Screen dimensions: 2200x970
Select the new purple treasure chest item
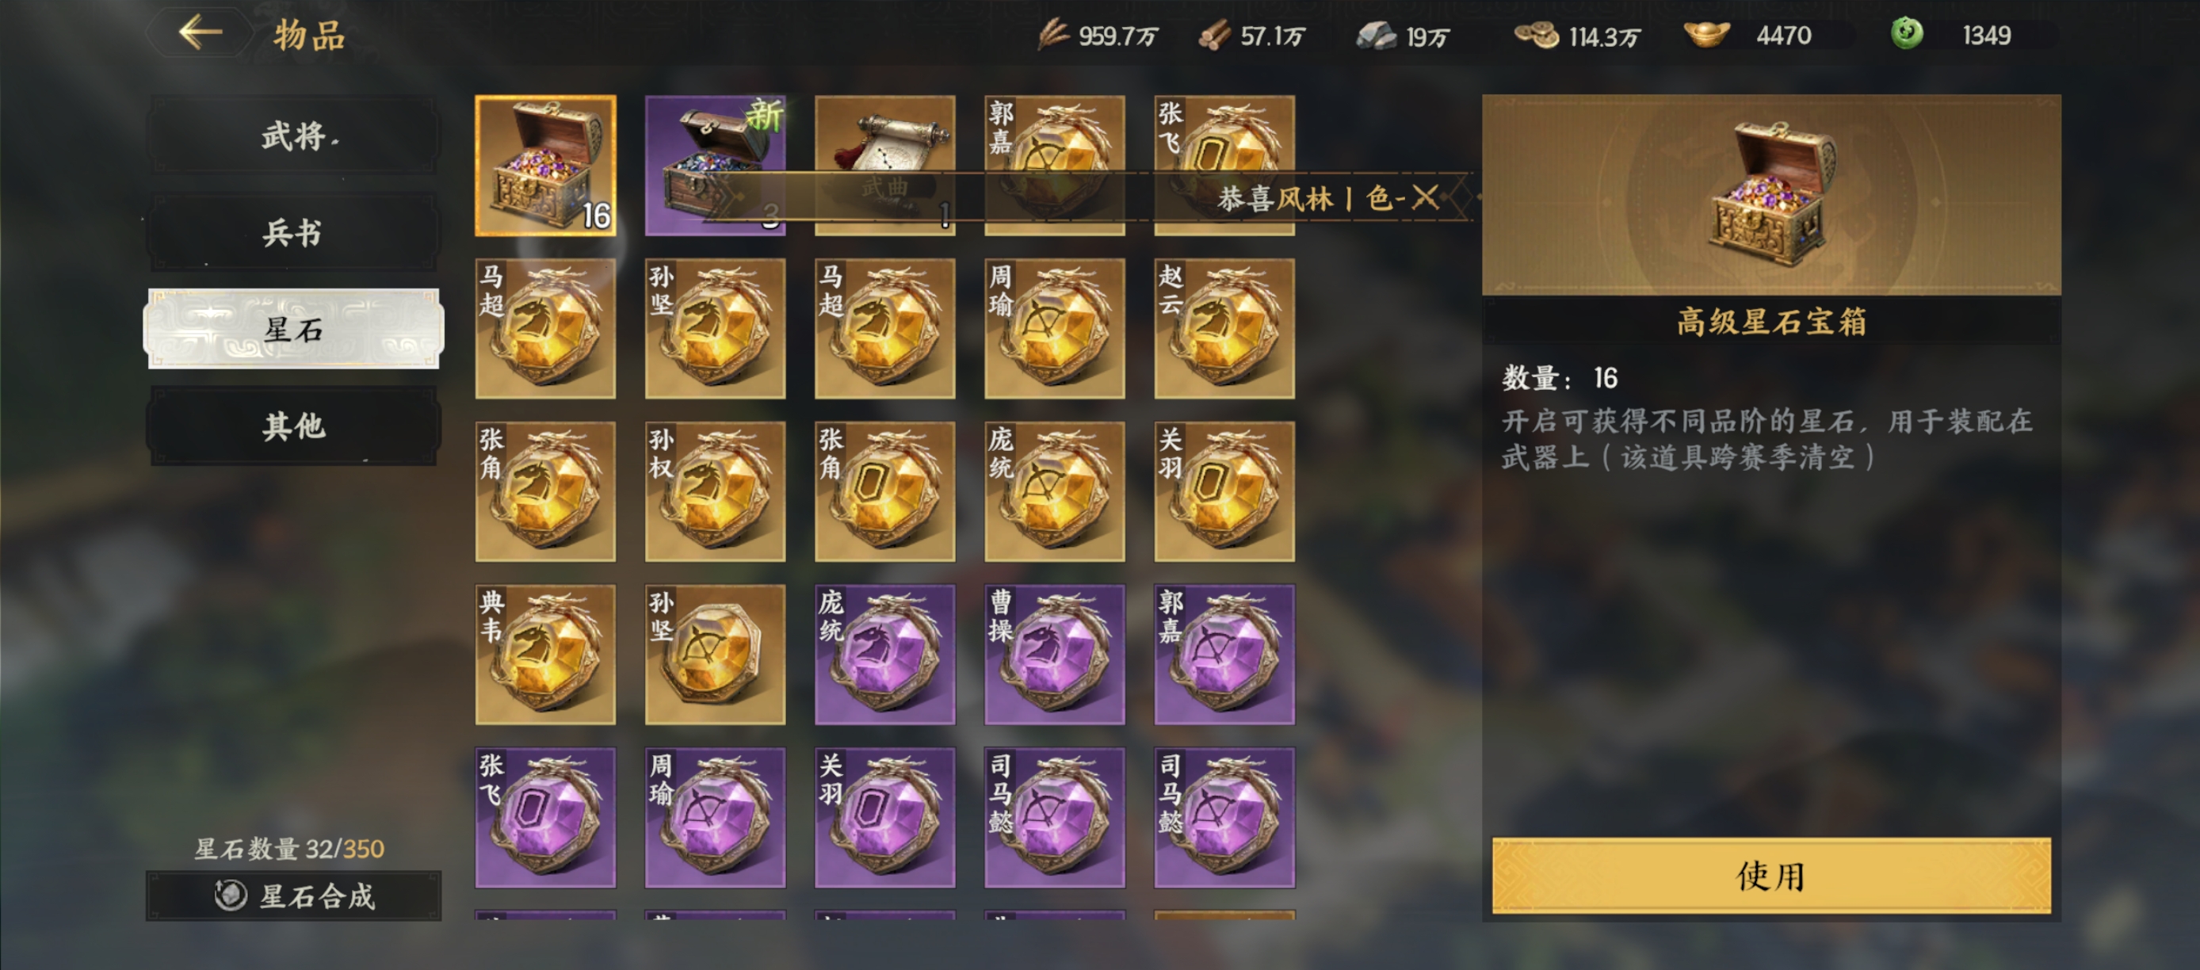[x=715, y=165]
